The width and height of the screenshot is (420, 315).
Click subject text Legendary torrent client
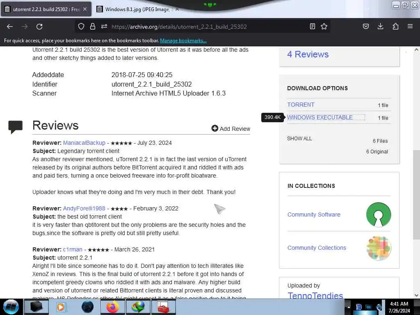89,151
